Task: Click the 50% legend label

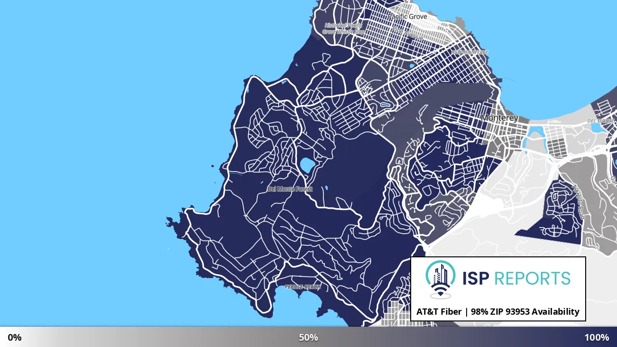Action: pyautogui.click(x=308, y=337)
